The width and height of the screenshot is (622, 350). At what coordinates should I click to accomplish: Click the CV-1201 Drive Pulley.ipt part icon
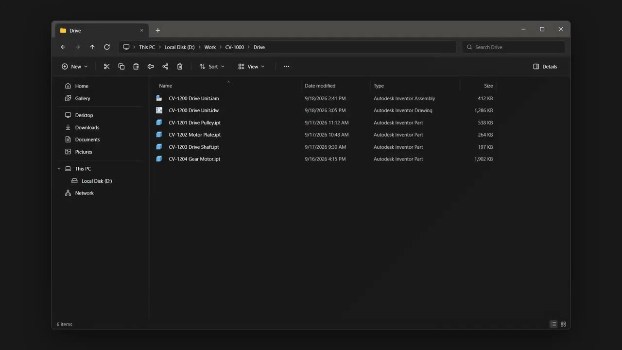159,122
